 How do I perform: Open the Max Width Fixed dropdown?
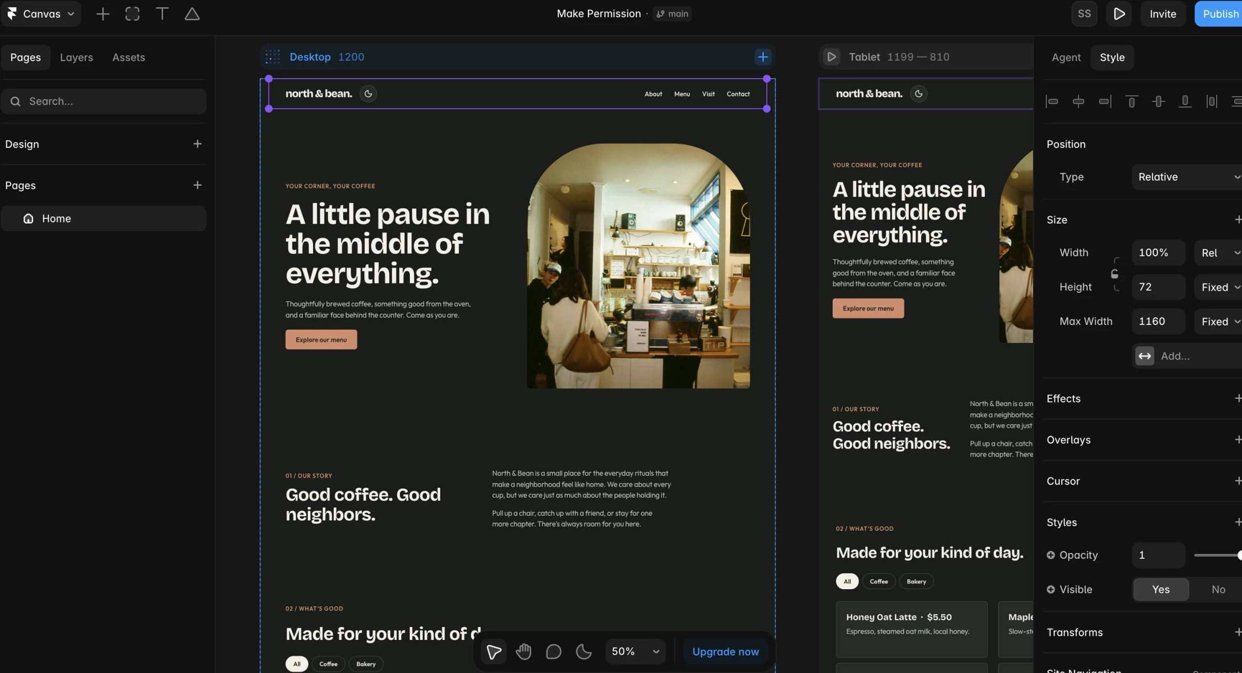pyautogui.click(x=1218, y=322)
